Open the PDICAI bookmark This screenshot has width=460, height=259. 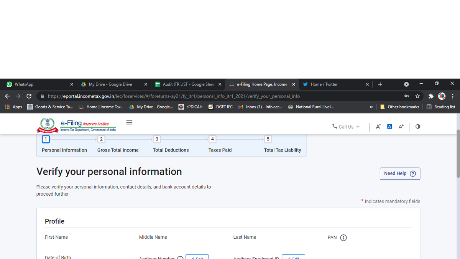pos(191,107)
